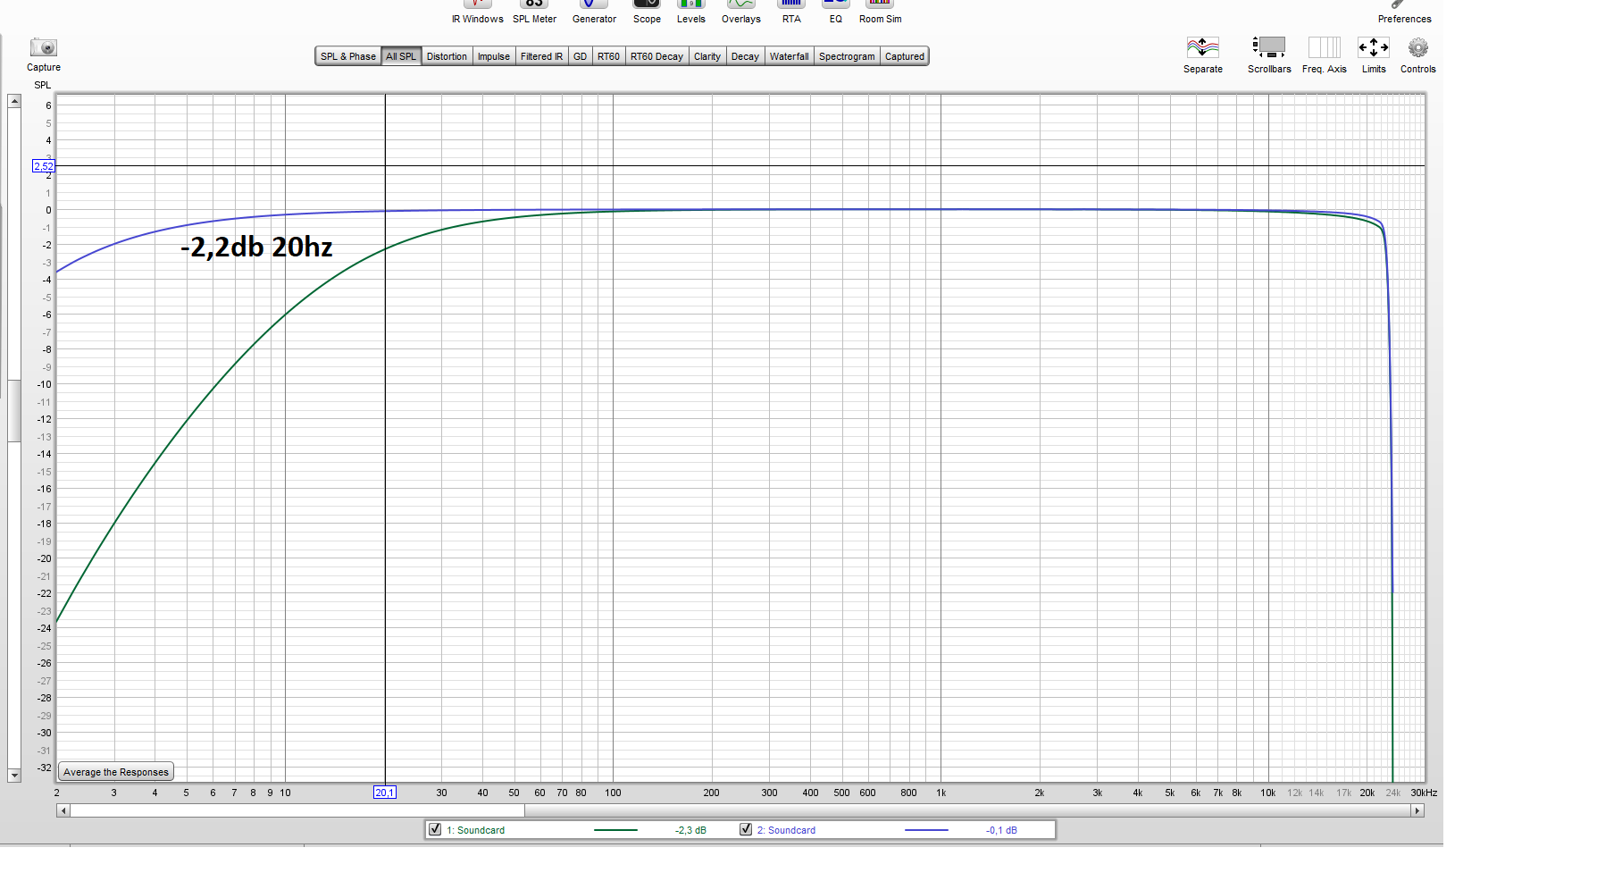This screenshot has height=881, width=1622.
Task: Click the -0,1 dB legend value
Action: [x=1001, y=830]
